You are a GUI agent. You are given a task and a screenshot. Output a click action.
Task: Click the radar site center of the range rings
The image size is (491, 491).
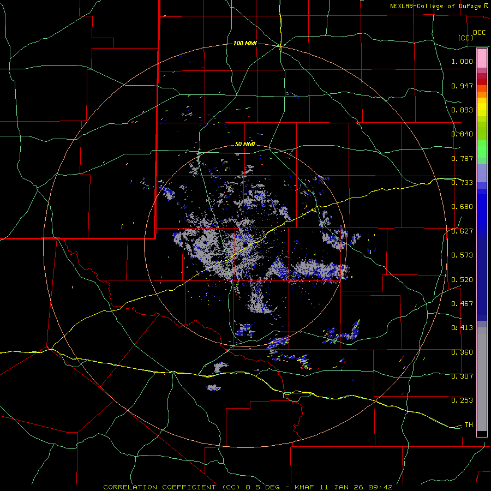pos(245,245)
